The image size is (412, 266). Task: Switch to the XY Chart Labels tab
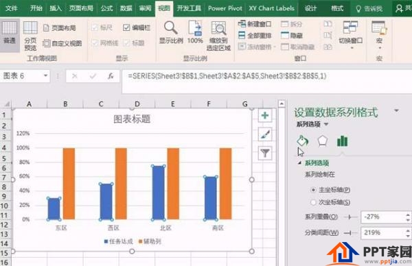click(x=271, y=8)
